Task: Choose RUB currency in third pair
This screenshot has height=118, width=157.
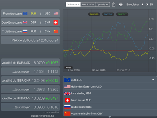Action: pyautogui.click(x=33, y=31)
